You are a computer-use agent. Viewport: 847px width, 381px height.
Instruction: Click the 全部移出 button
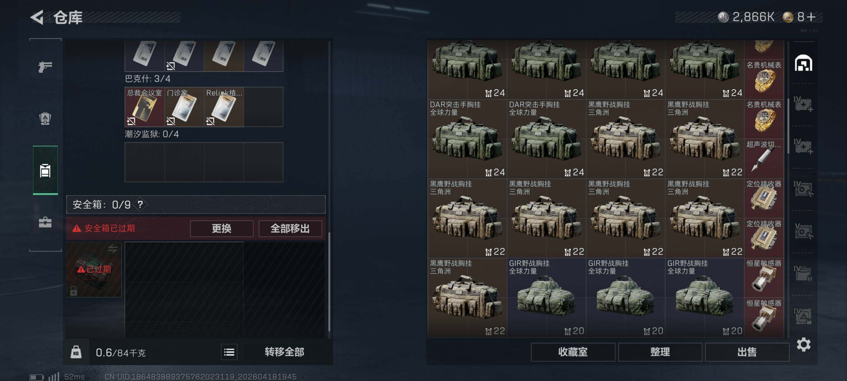point(290,228)
